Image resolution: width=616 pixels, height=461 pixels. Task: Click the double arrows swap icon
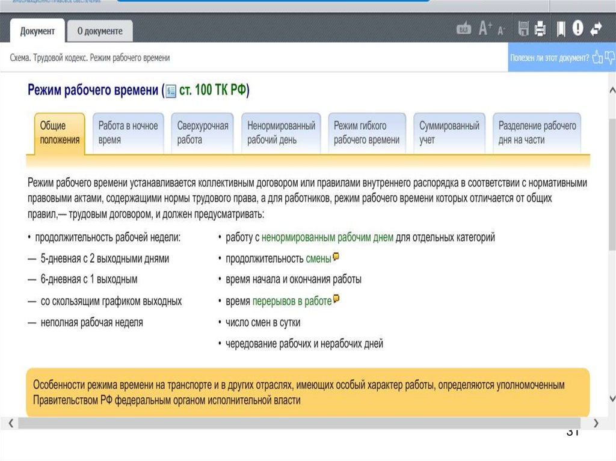[x=596, y=29]
